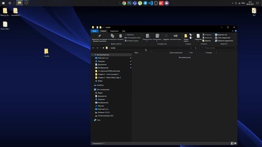The image size is (262, 147).
Task: Launch Visual Studio Code from the taskbar
Action: pyautogui.click(x=151, y=3)
